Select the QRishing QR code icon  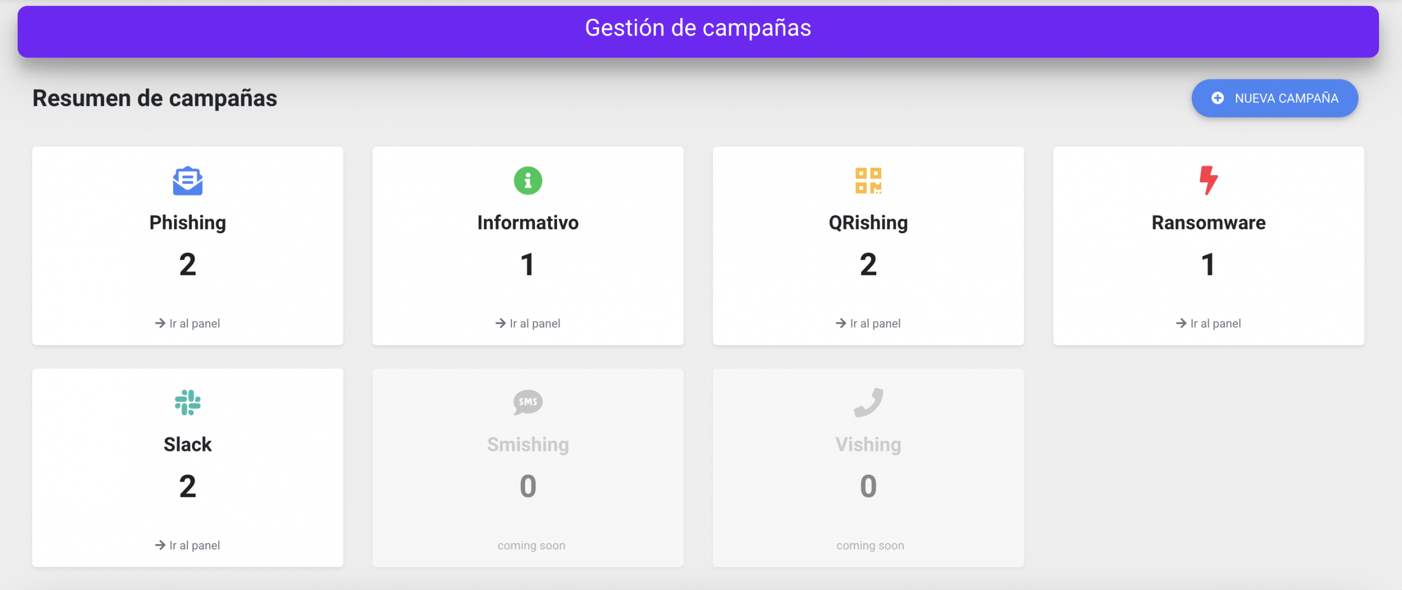(x=867, y=181)
